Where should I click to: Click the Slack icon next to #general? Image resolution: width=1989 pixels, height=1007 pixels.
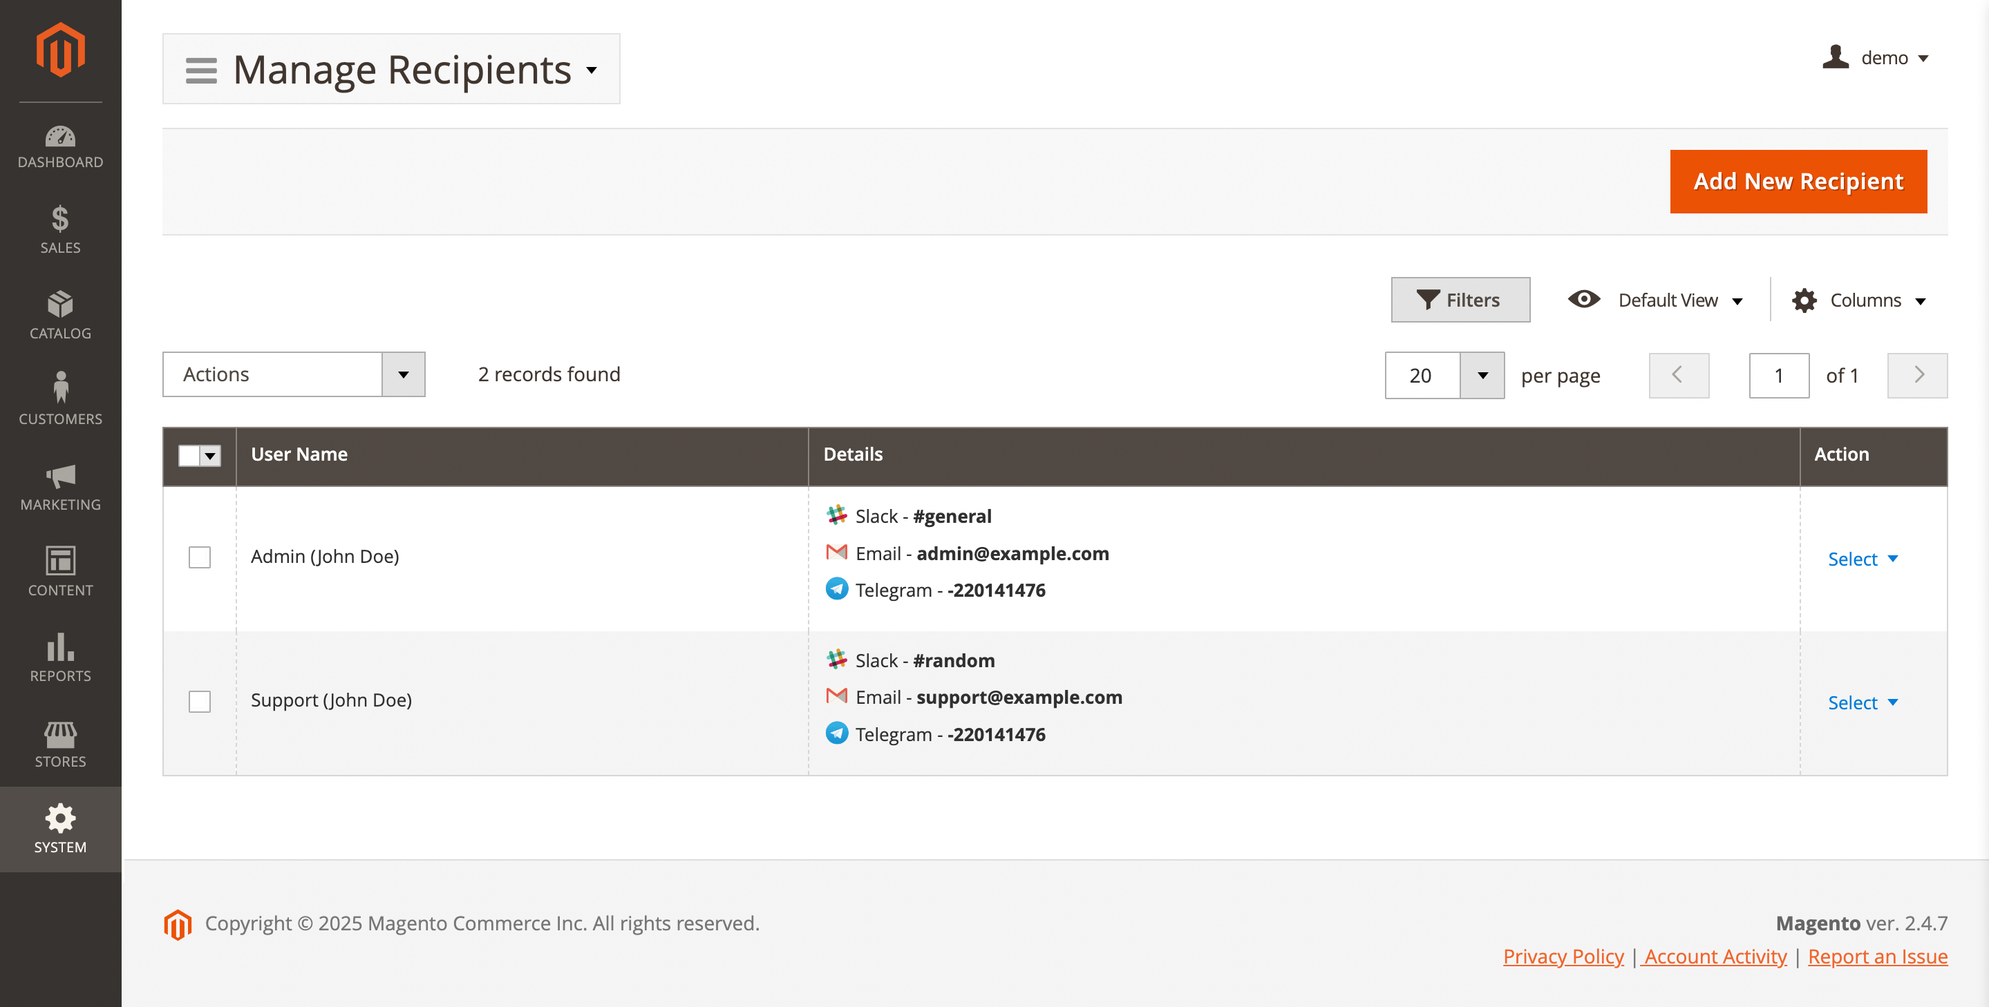[x=836, y=515]
